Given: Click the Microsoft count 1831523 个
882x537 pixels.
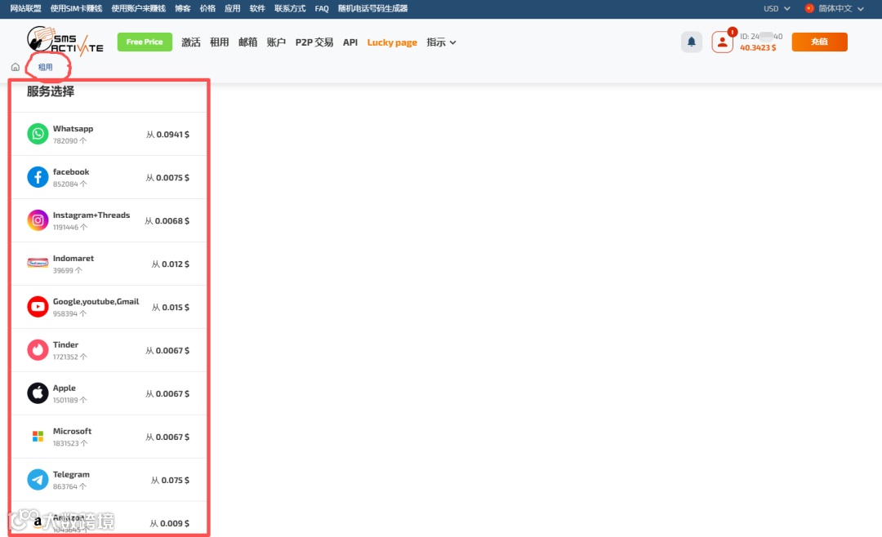Looking at the screenshot, I should coord(70,443).
